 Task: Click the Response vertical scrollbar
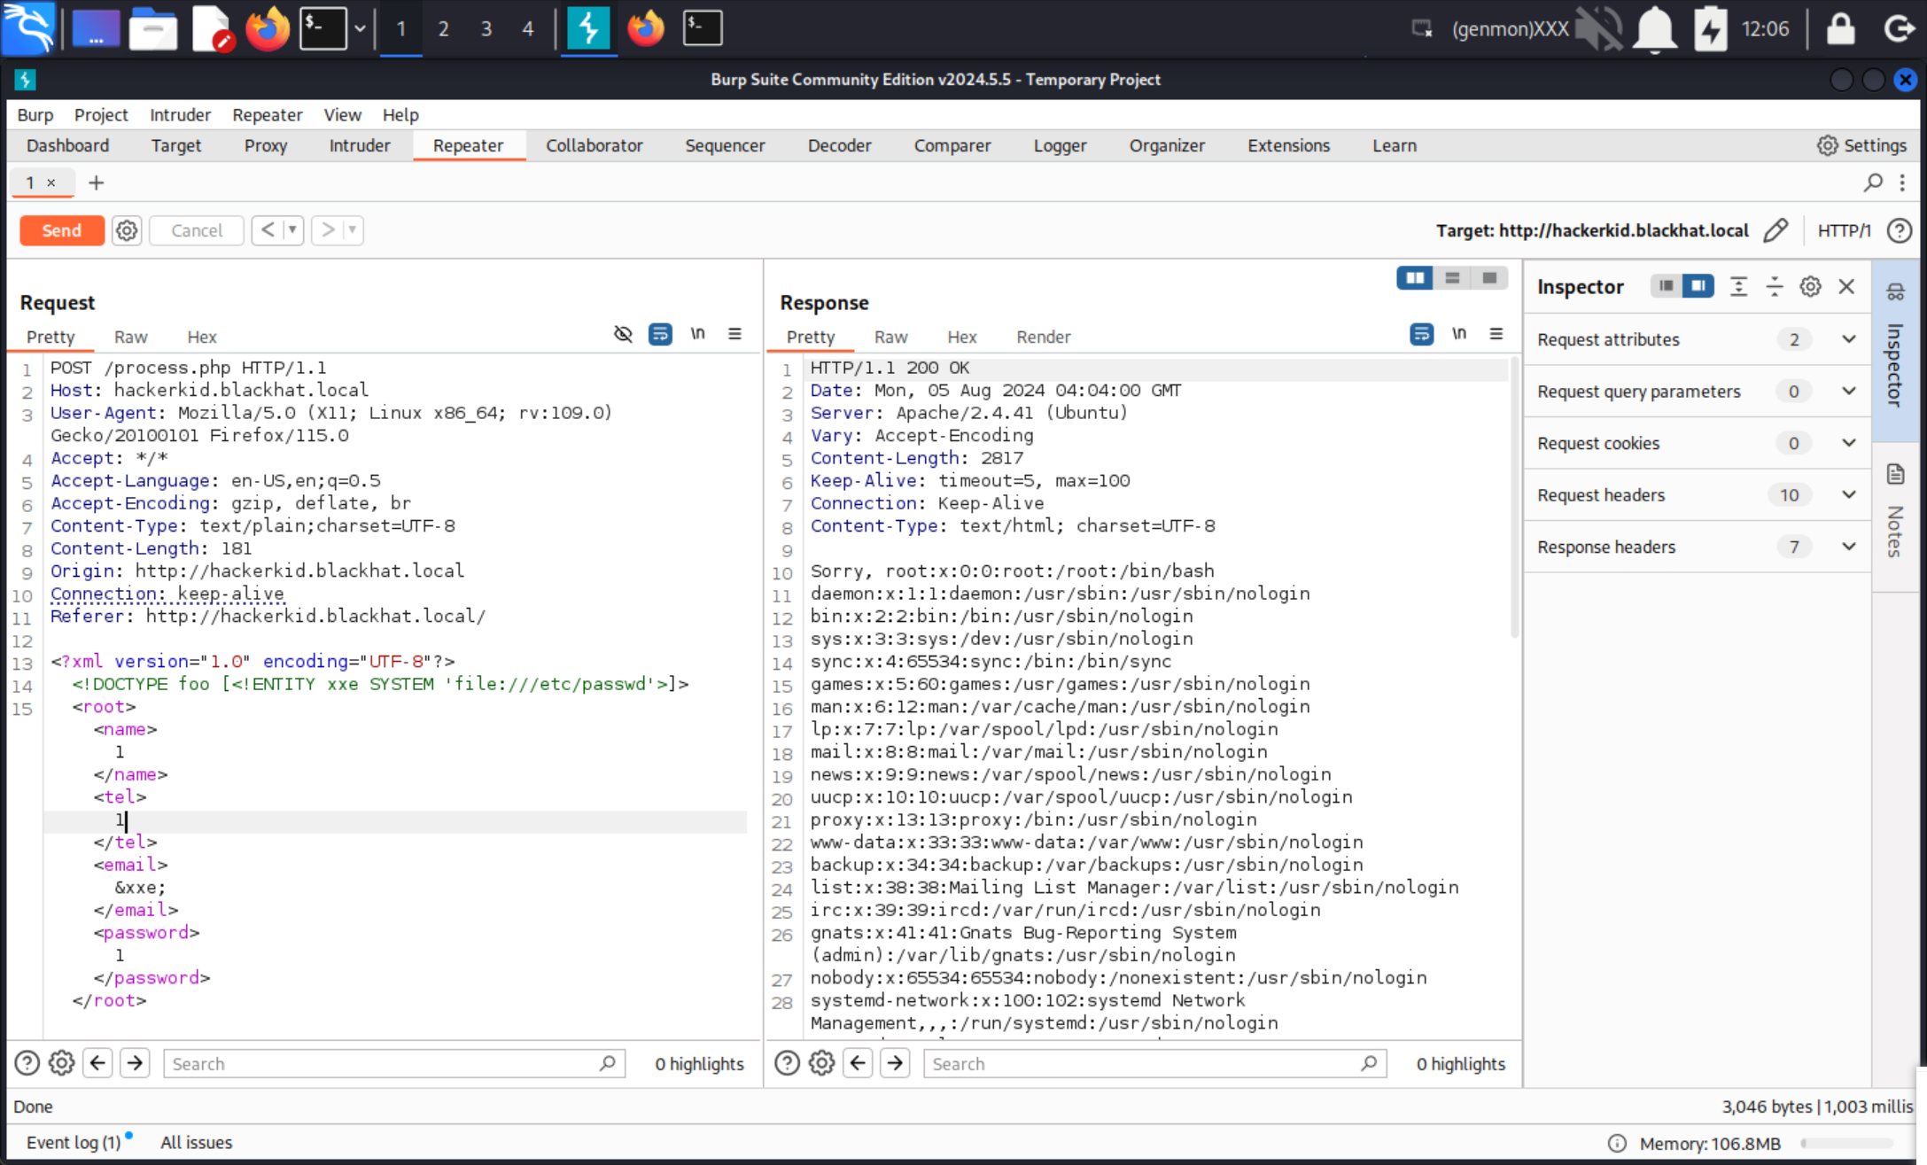coord(1514,499)
